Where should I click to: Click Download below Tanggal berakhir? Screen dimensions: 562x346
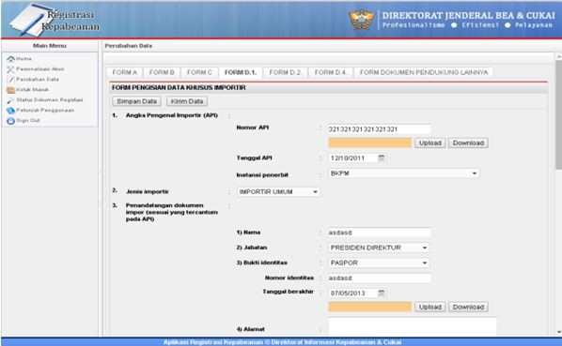click(468, 307)
